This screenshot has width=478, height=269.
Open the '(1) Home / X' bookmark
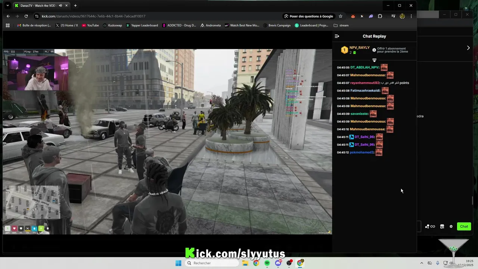tap(67, 25)
